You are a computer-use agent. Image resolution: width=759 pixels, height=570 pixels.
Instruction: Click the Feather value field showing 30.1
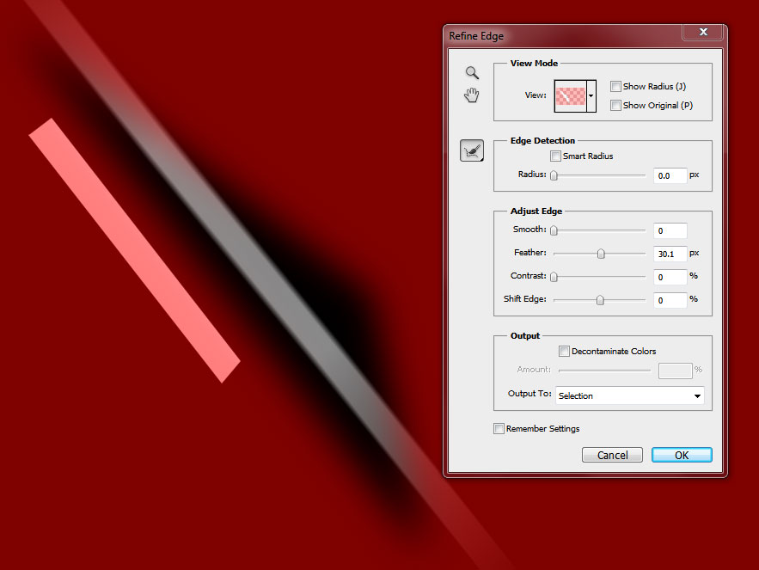pyautogui.click(x=670, y=254)
